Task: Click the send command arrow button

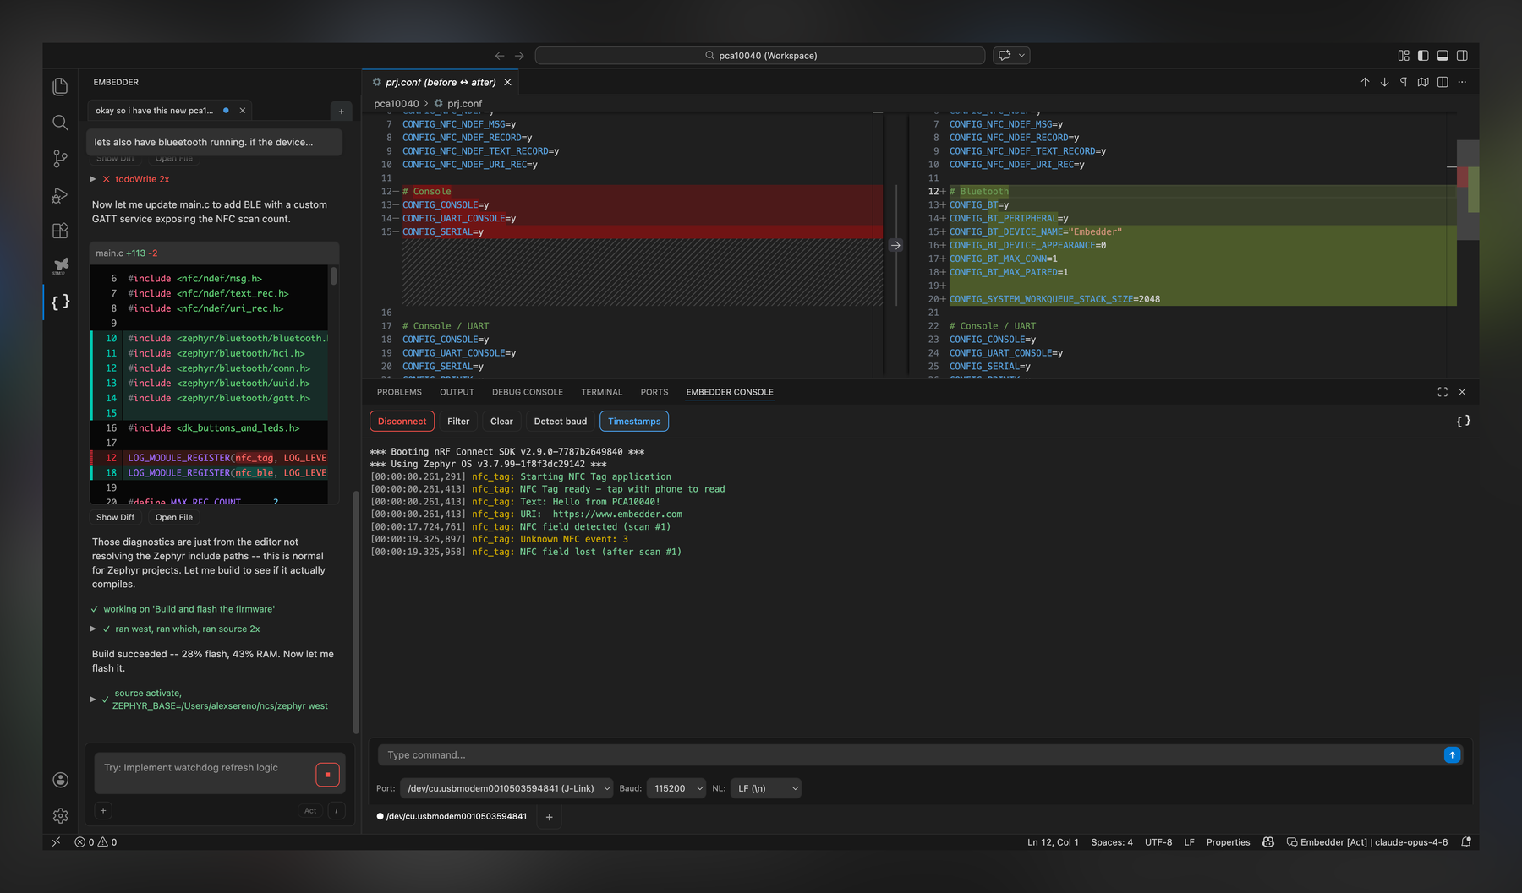Action: pos(1452,755)
